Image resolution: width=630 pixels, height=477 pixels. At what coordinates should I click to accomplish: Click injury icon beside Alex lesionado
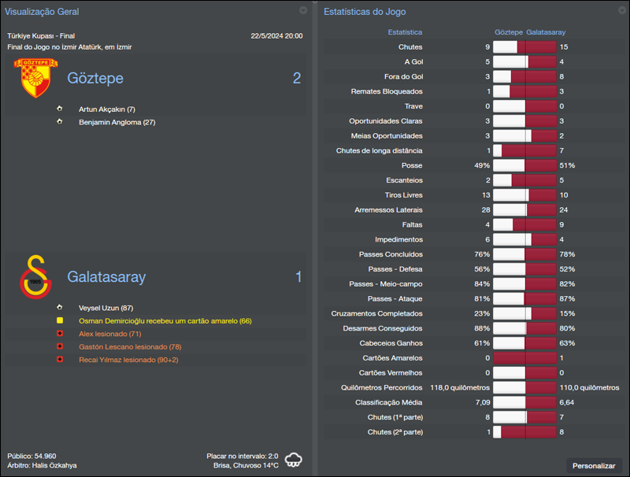click(59, 334)
